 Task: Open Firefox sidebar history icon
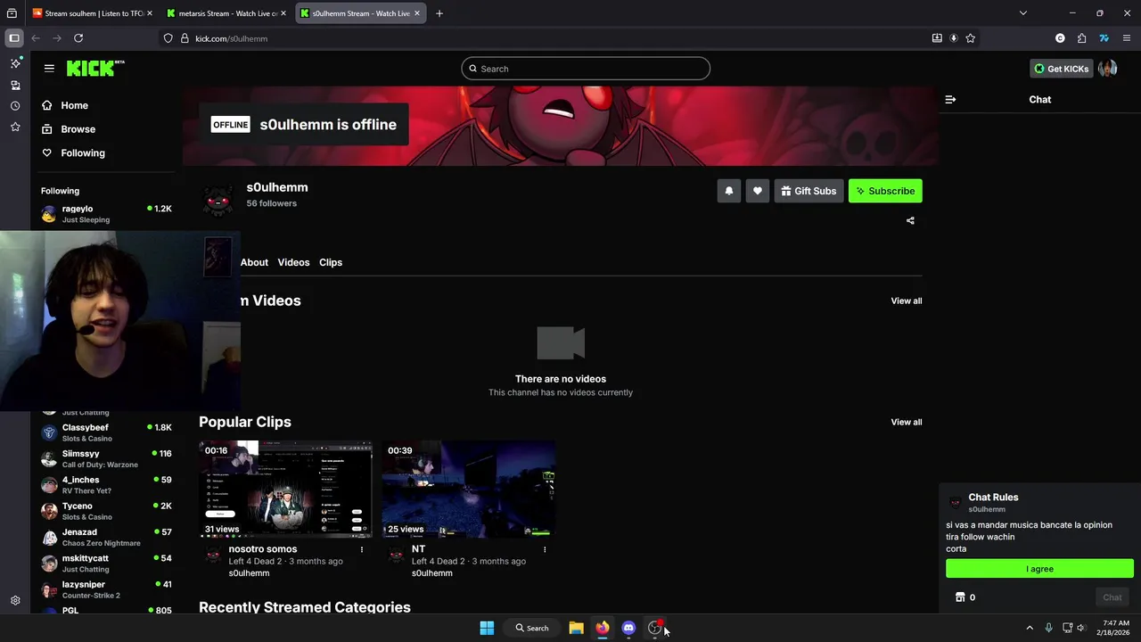(x=15, y=106)
